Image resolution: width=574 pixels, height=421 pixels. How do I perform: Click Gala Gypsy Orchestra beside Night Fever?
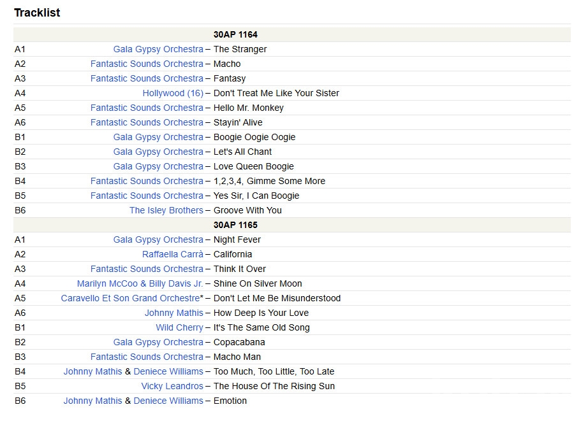click(158, 239)
